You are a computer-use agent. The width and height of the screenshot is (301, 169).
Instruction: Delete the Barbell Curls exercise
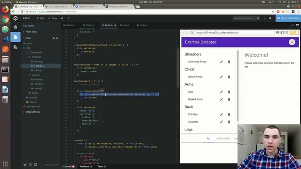click(x=229, y=99)
